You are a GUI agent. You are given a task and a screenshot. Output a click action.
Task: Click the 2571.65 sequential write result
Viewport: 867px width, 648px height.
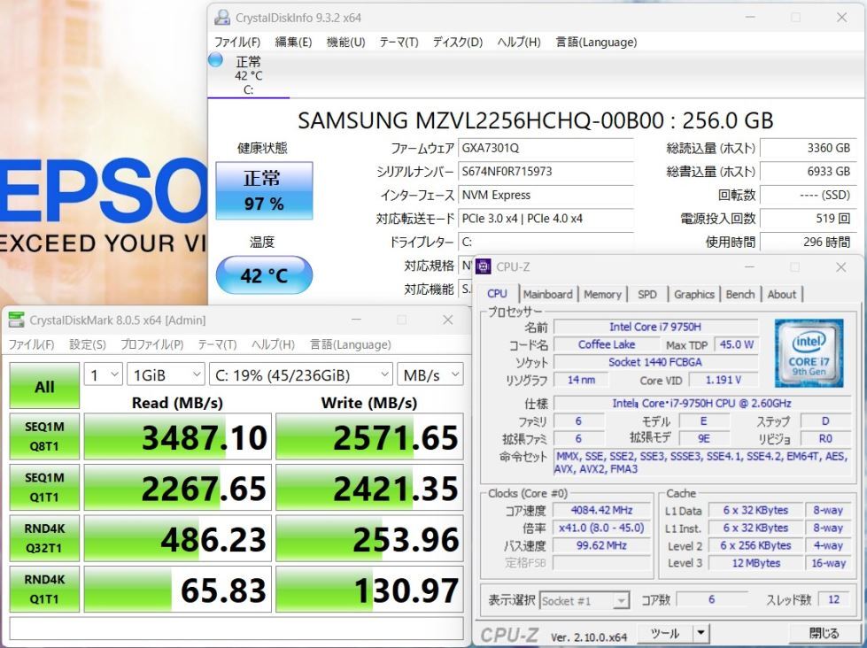(369, 436)
